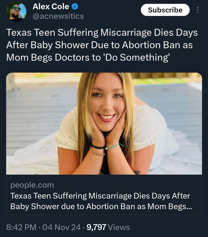
Task: Click the blue verified badge
Action: [x=75, y=7]
